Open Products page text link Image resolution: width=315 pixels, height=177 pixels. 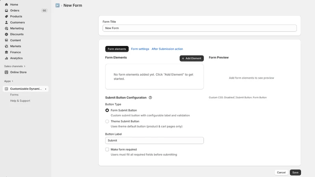pyautogui.click(x=16, y=17)
